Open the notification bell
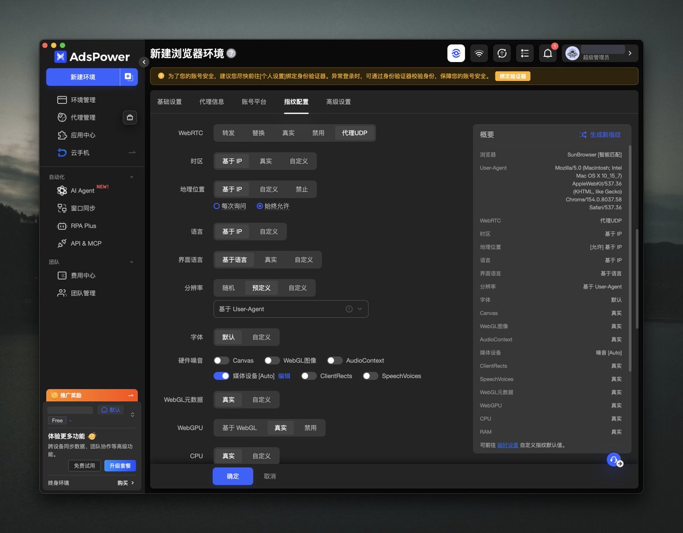Viewport: 683px width, 533px height. coord(548,53)
